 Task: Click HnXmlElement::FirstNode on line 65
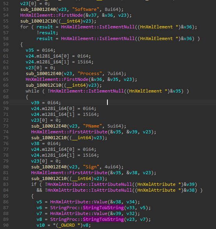57,79
